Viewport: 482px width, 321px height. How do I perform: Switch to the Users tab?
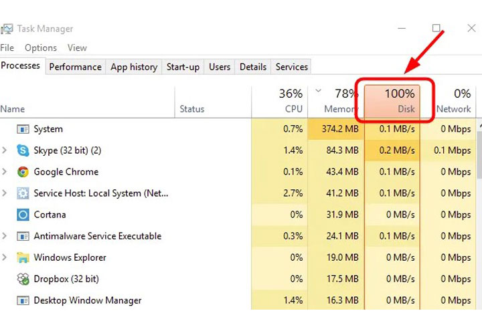pyautogui.click(x=220, y=67)
